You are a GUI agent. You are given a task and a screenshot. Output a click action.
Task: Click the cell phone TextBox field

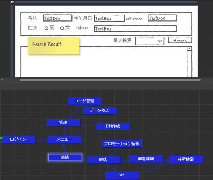(162, 18)
